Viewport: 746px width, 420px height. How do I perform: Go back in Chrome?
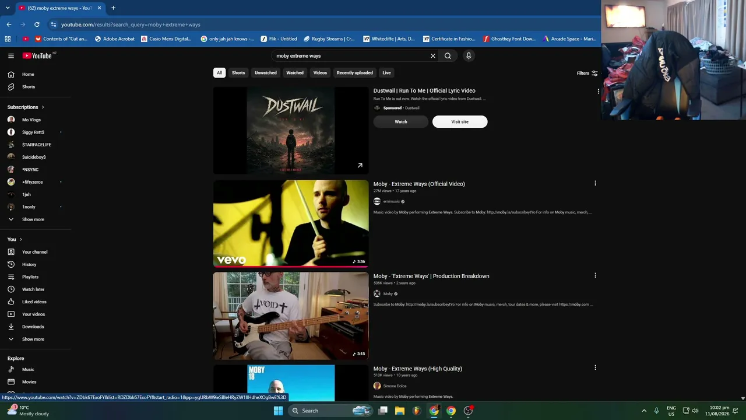9,24
